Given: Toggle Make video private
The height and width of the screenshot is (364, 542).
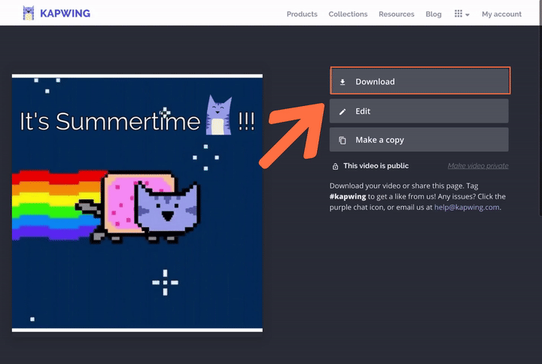Looking at the screenshot, I should pyautogui.click(x=478, y=165).
